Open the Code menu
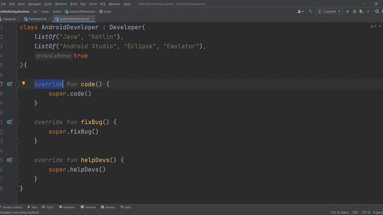Viewport: 383px width, 215px height. [x=48, y=4]
